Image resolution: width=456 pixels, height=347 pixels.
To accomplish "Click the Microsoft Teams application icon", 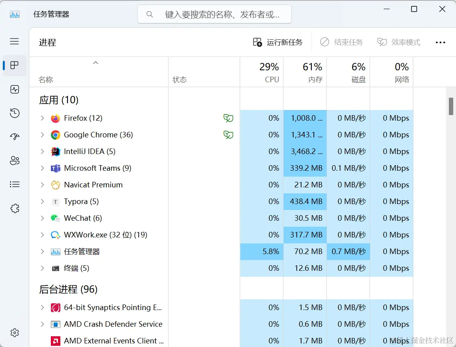I will coord(55,168).
